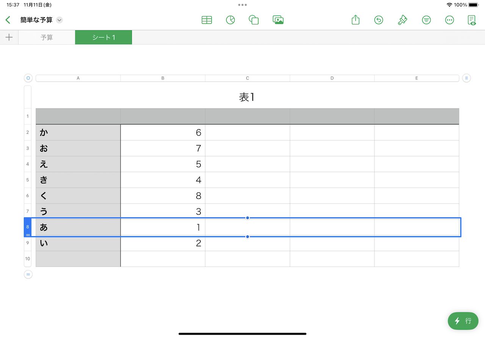Tap the battery indicator in status bar

[x=474, y=5]
